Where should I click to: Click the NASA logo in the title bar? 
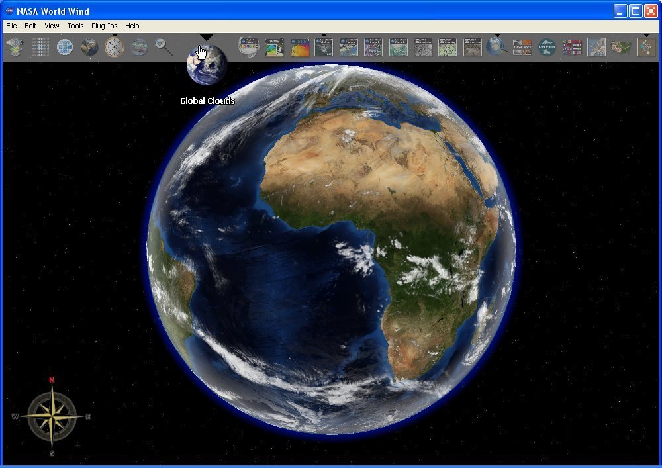tap(9, 11)
